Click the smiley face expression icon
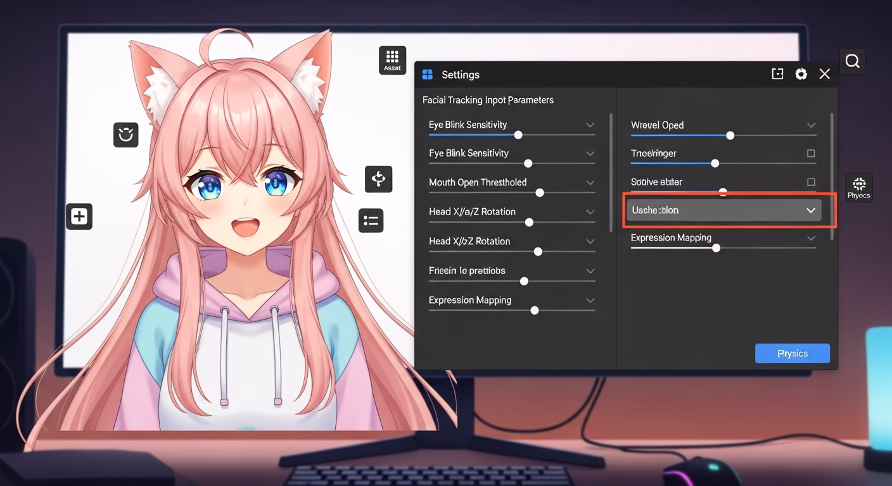The width and height of the screenshot is (892, 486). click(x=125, y=135)
